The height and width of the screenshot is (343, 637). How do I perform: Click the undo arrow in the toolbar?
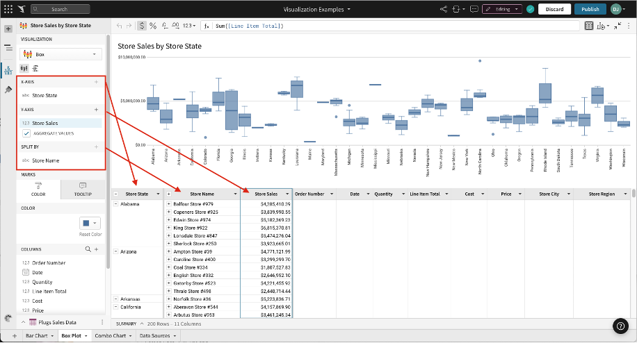(119, 26)
